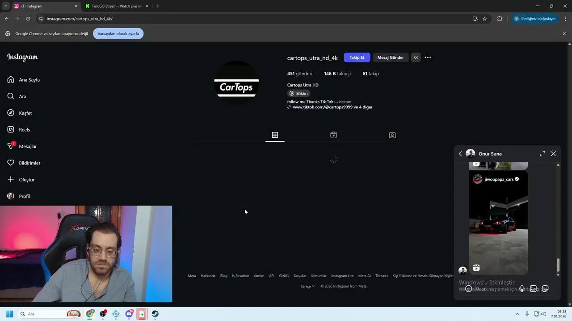Open the Windows Start button
572x321 pixels.
pyautogui.click(x=9, y=314)
